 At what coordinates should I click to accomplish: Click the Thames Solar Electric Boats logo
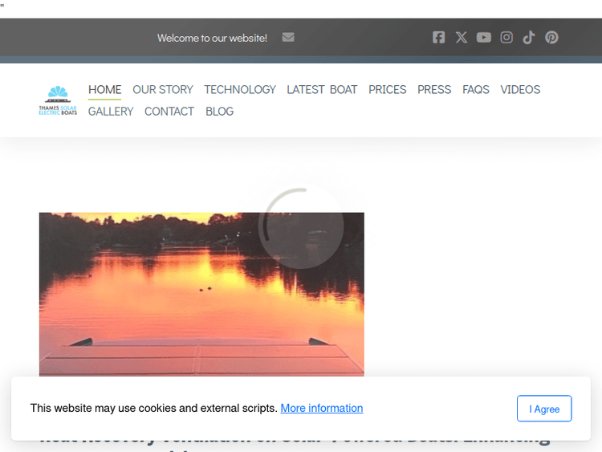coord(58,101)
